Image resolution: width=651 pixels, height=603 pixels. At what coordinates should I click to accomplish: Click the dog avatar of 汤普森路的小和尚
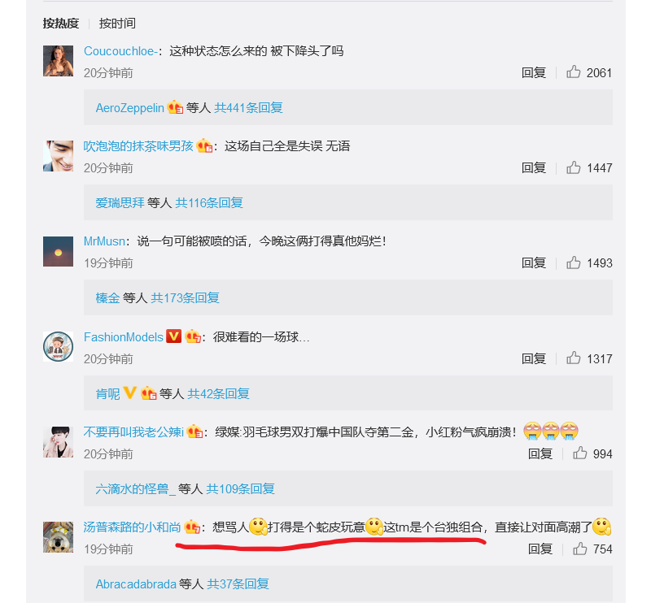tap(58, 537)
